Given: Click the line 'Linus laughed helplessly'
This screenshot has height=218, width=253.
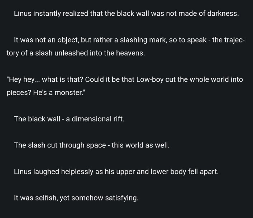Looking at the screenshot, I should click(x=116, y=172).
